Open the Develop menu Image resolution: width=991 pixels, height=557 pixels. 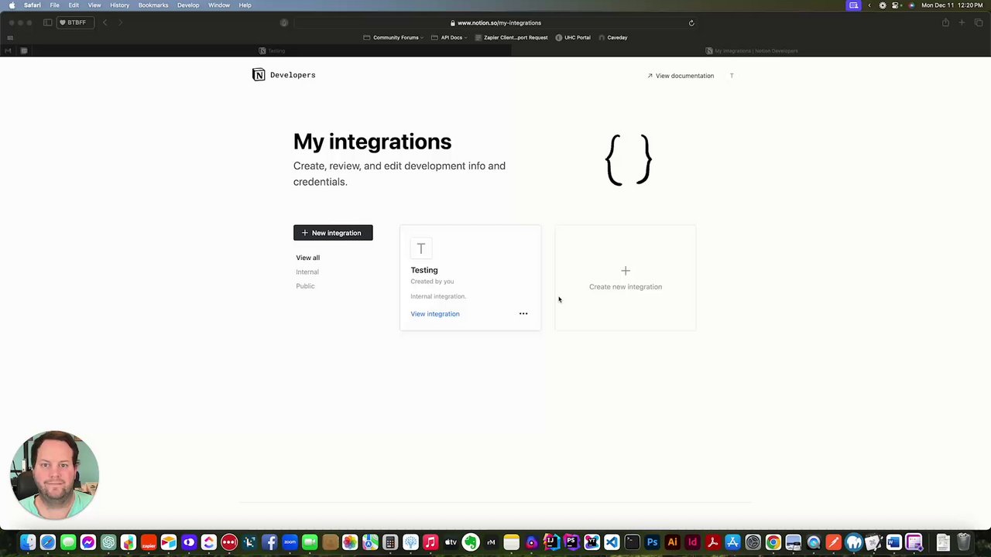point(188,5)
